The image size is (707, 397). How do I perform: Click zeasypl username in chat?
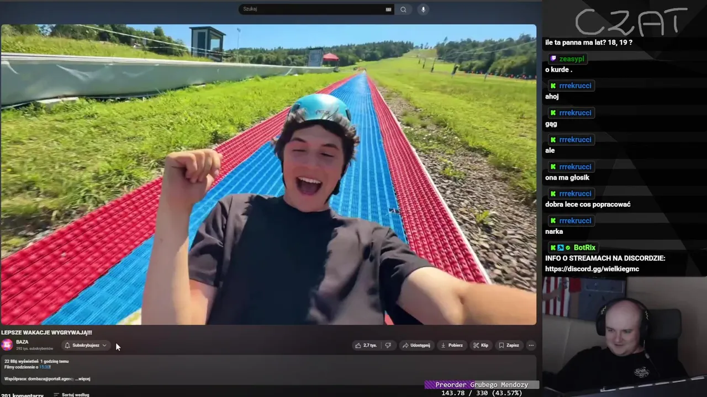(x=572, y=59)
